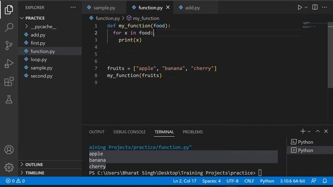333x187 pixels.
Task: Open the Search view icon
Action: point(9,28)
